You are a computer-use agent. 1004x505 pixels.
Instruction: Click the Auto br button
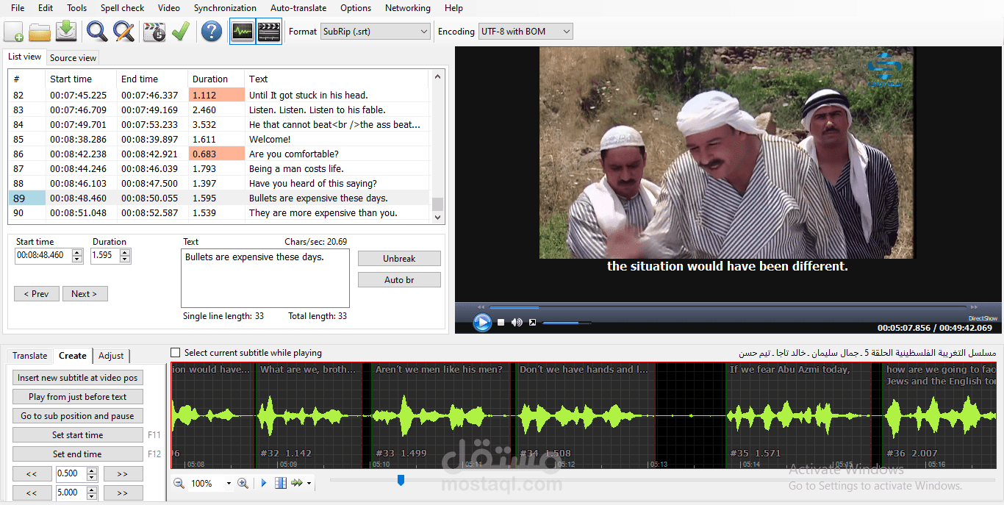tap(399, 280)
